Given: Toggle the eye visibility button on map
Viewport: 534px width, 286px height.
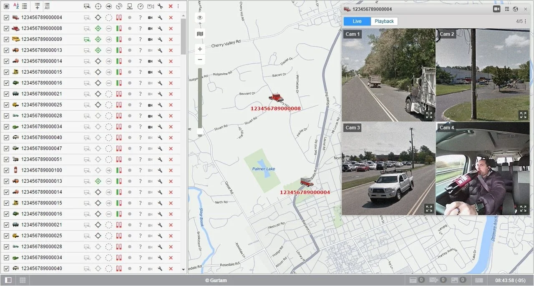Looking at the screenshot, I should coord(200,17).
